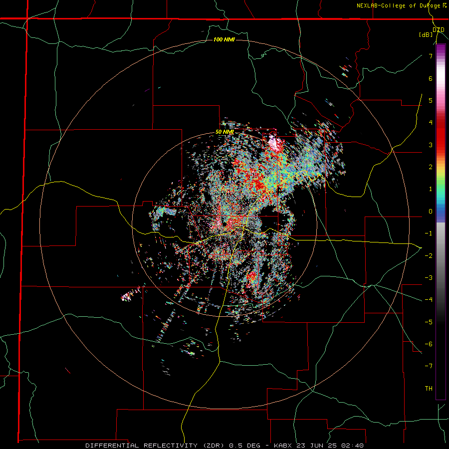The height and width of the screenshot is (449, 449).
Task: Click the -4 value on the scale
Action: point(429,300)
